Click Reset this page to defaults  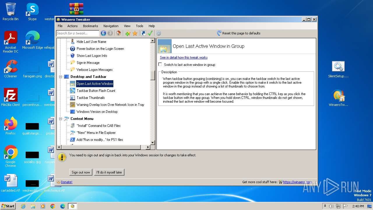pyautogui.click(x=241, y=33)
